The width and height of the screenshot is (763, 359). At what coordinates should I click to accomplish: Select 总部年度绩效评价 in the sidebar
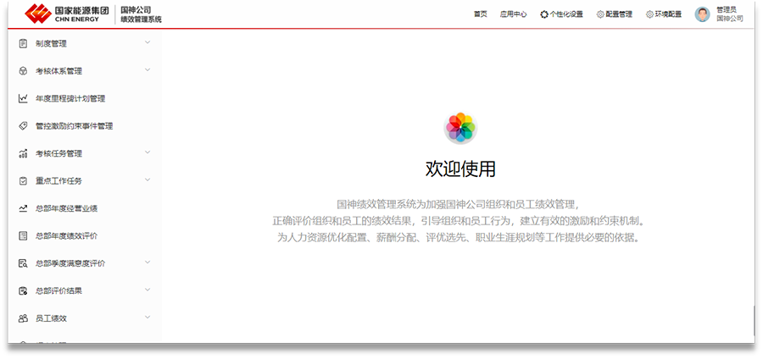[x=71, y=236]
